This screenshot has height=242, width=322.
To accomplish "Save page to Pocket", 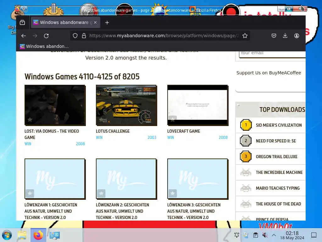I will click(x=274, y=36).
